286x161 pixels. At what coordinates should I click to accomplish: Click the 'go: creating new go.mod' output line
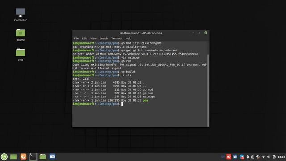click(x=109, y=47)
